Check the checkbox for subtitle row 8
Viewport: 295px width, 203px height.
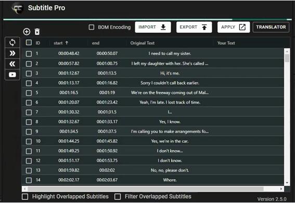click(29, 122)
